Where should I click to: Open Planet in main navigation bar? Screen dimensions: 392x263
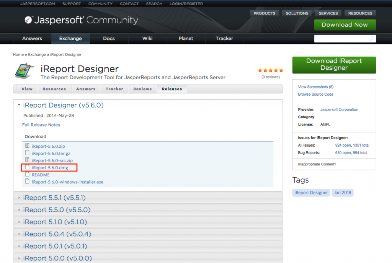coord(186,39)
